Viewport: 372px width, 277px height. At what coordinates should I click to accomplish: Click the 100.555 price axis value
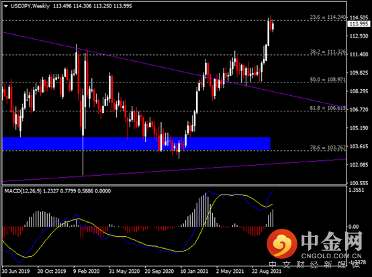(359, 183)
